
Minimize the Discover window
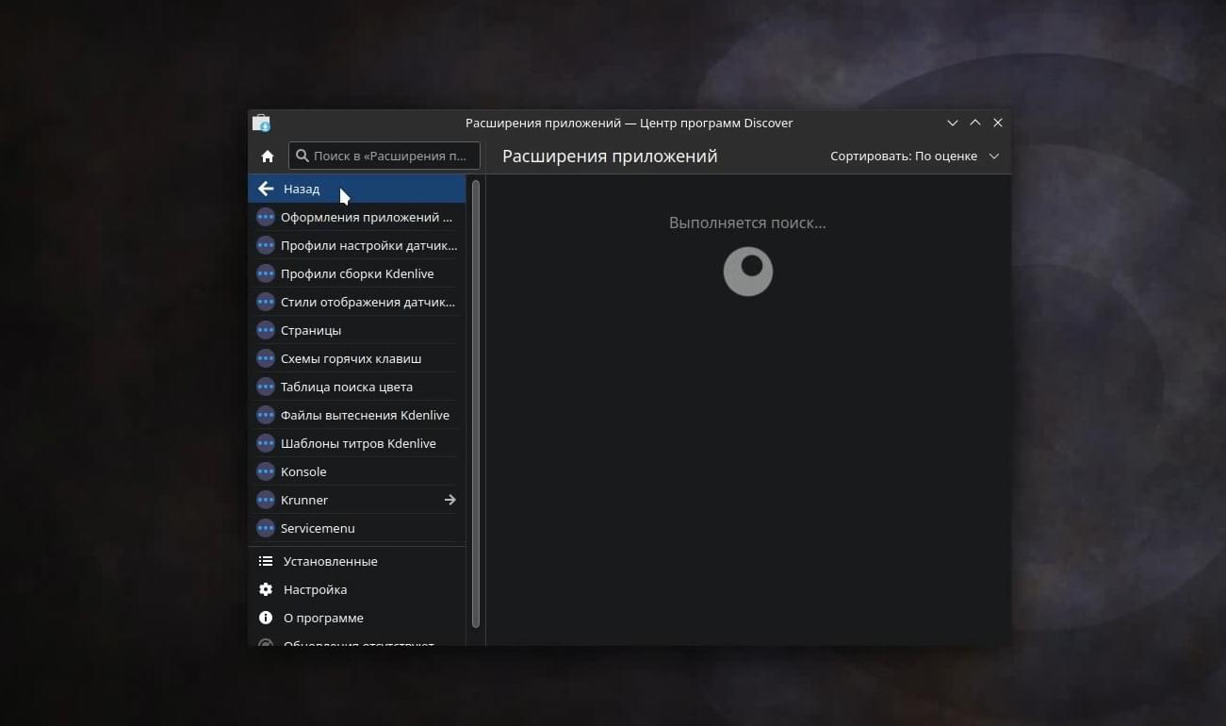pos(953,124)
